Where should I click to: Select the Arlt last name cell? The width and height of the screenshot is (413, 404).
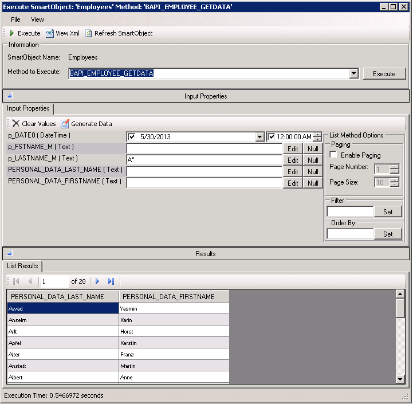pyautogui.click(x=63, y=331)
